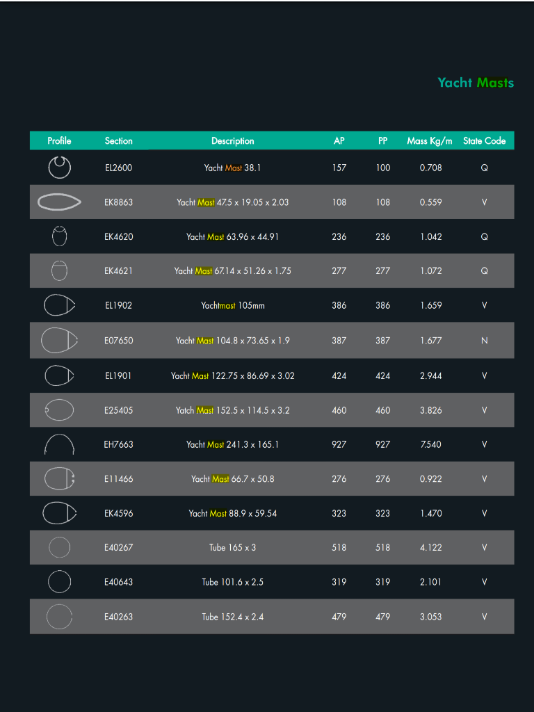Click the 7.540 mass value for EH7663
Image resolution: width=534 pixels, height=712 pixels.
[x=430, y=444]
